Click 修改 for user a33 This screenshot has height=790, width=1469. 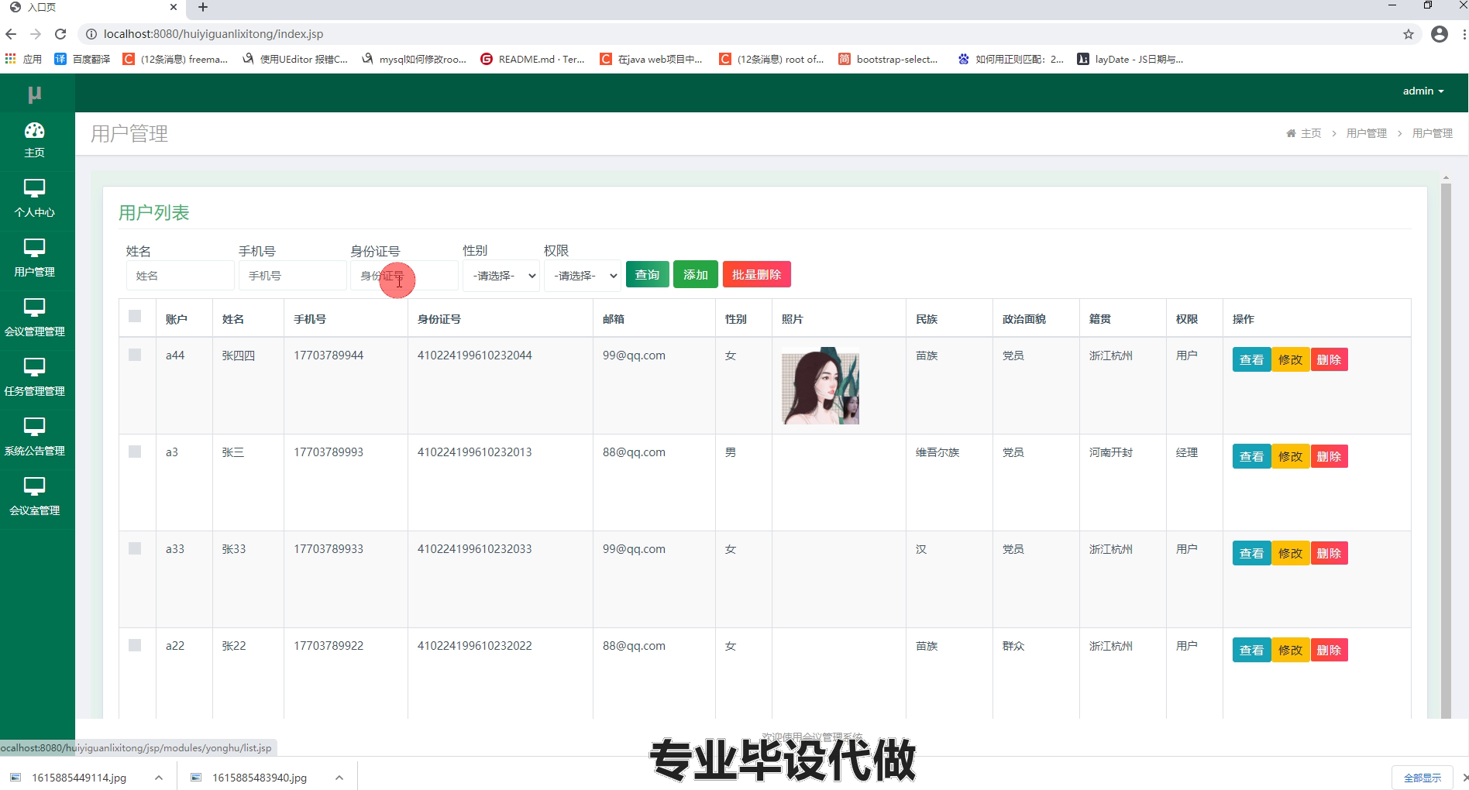coord(1290,553)
